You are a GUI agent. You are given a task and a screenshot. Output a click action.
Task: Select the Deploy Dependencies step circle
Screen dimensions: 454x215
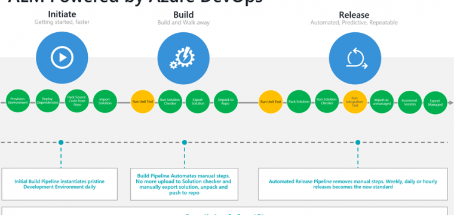[47, 101]
